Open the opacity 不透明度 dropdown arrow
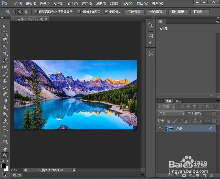Screen dimensions: 220x179 pyautogui.click(x=214, y=114)
